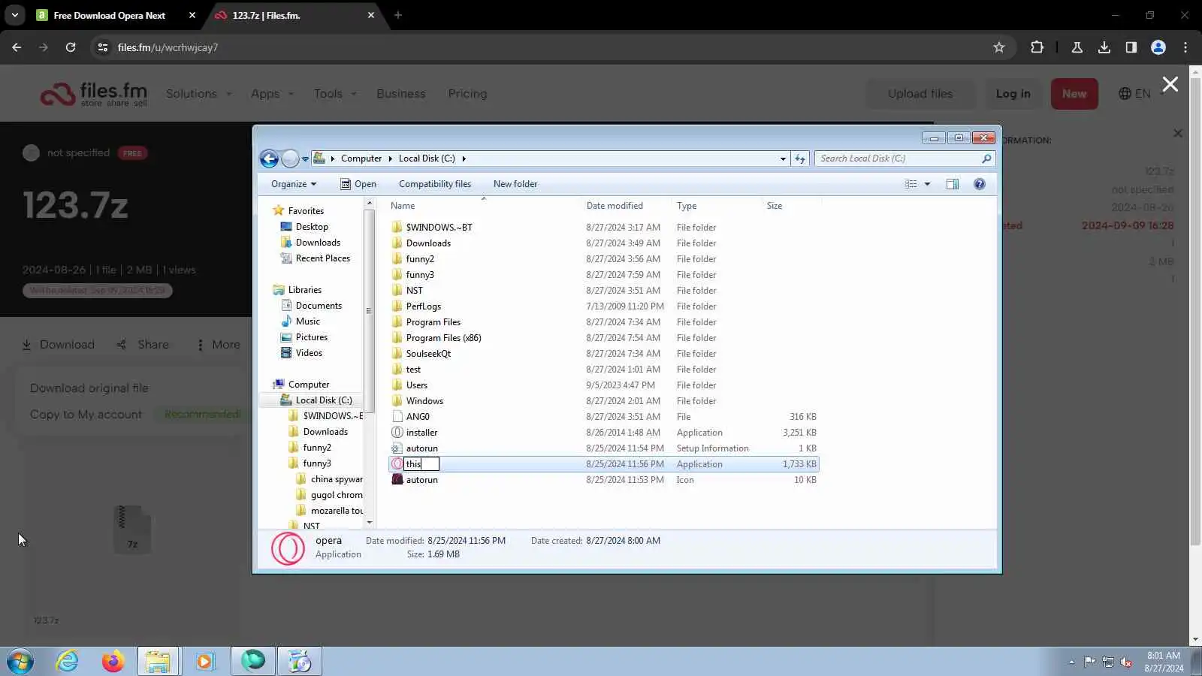Image resolution: width=1202 pixels, height=676 pixels.
Task: Show hidden icons in system tray
Action: 1071,662
